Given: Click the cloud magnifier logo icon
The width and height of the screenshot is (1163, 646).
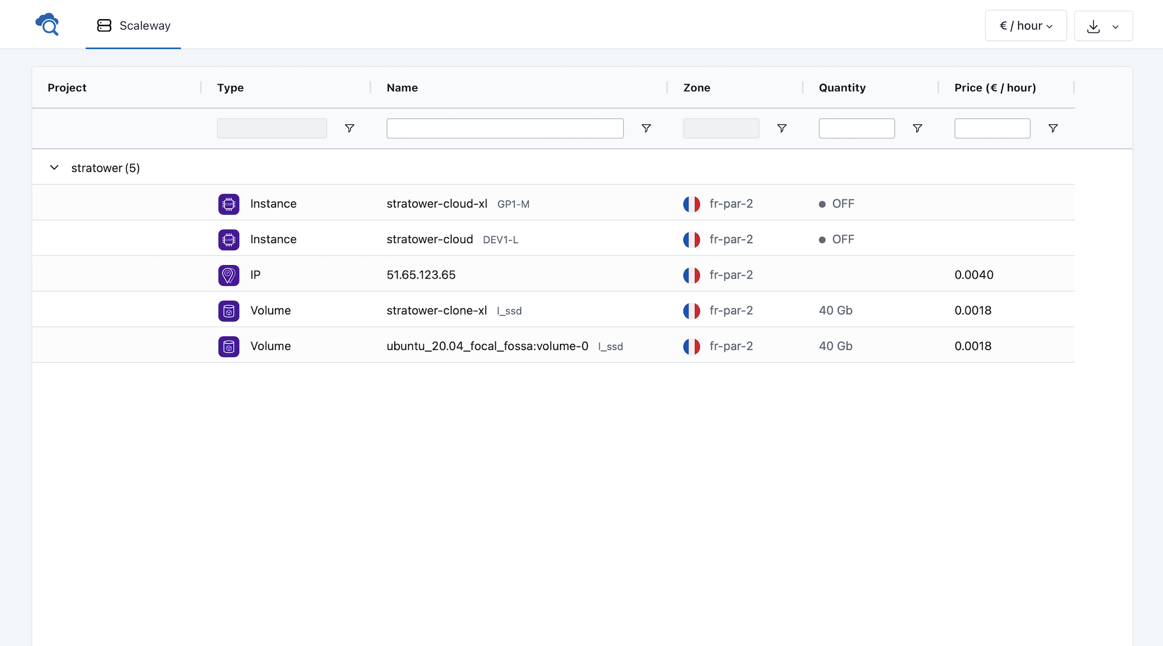Looking at the screenshot, I should [x=47, y=24].
